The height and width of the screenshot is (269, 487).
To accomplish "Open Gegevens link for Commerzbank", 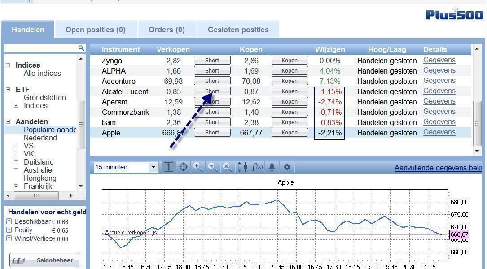I will click(439, 112).
